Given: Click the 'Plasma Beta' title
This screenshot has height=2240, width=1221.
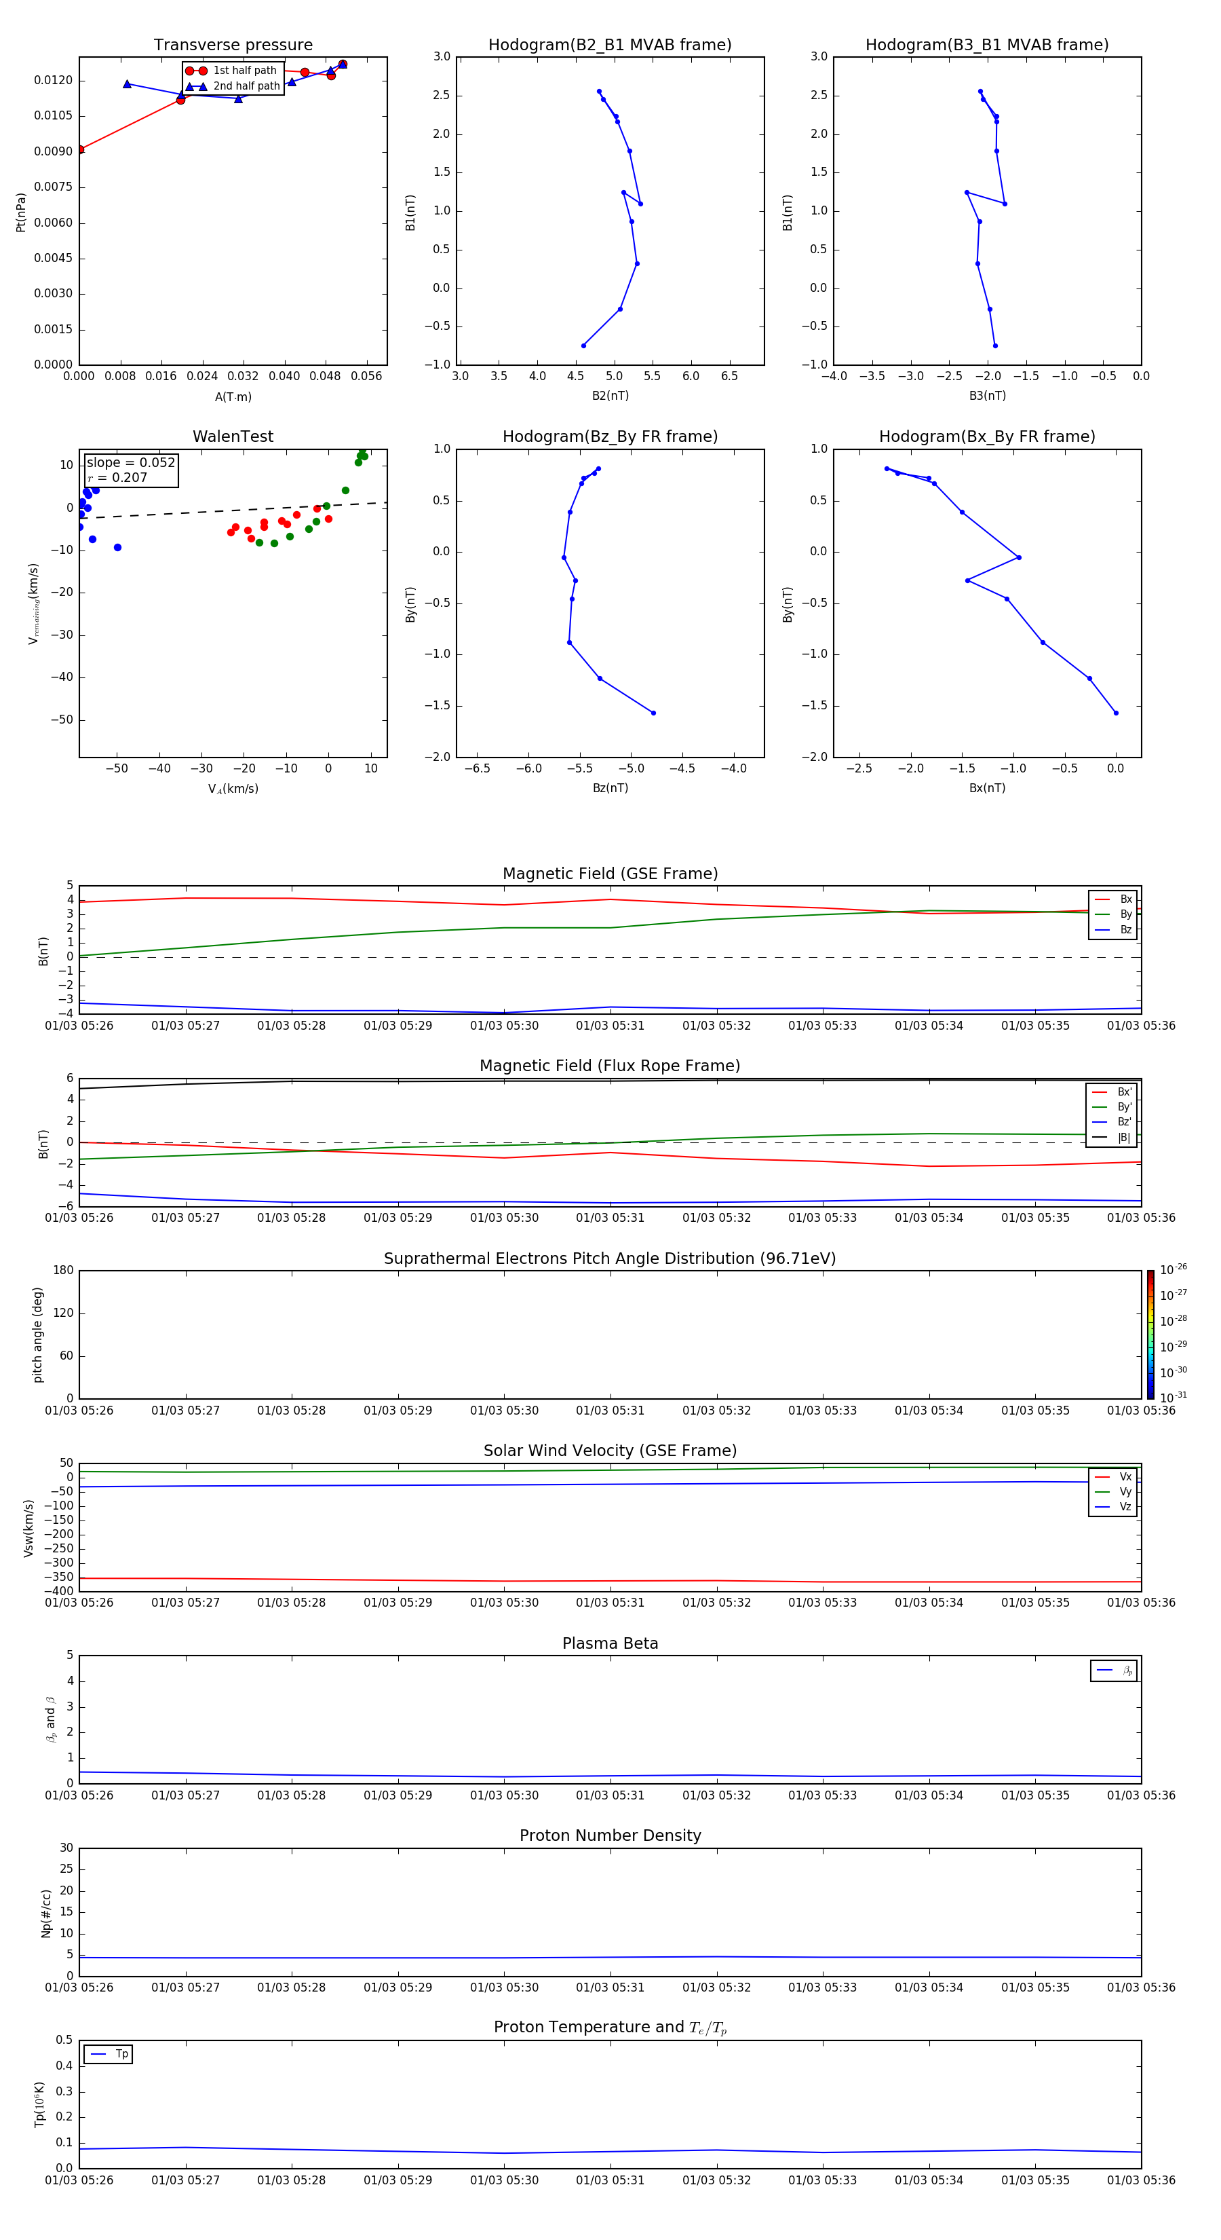Looking at the screenshot, I should 610,1643.
